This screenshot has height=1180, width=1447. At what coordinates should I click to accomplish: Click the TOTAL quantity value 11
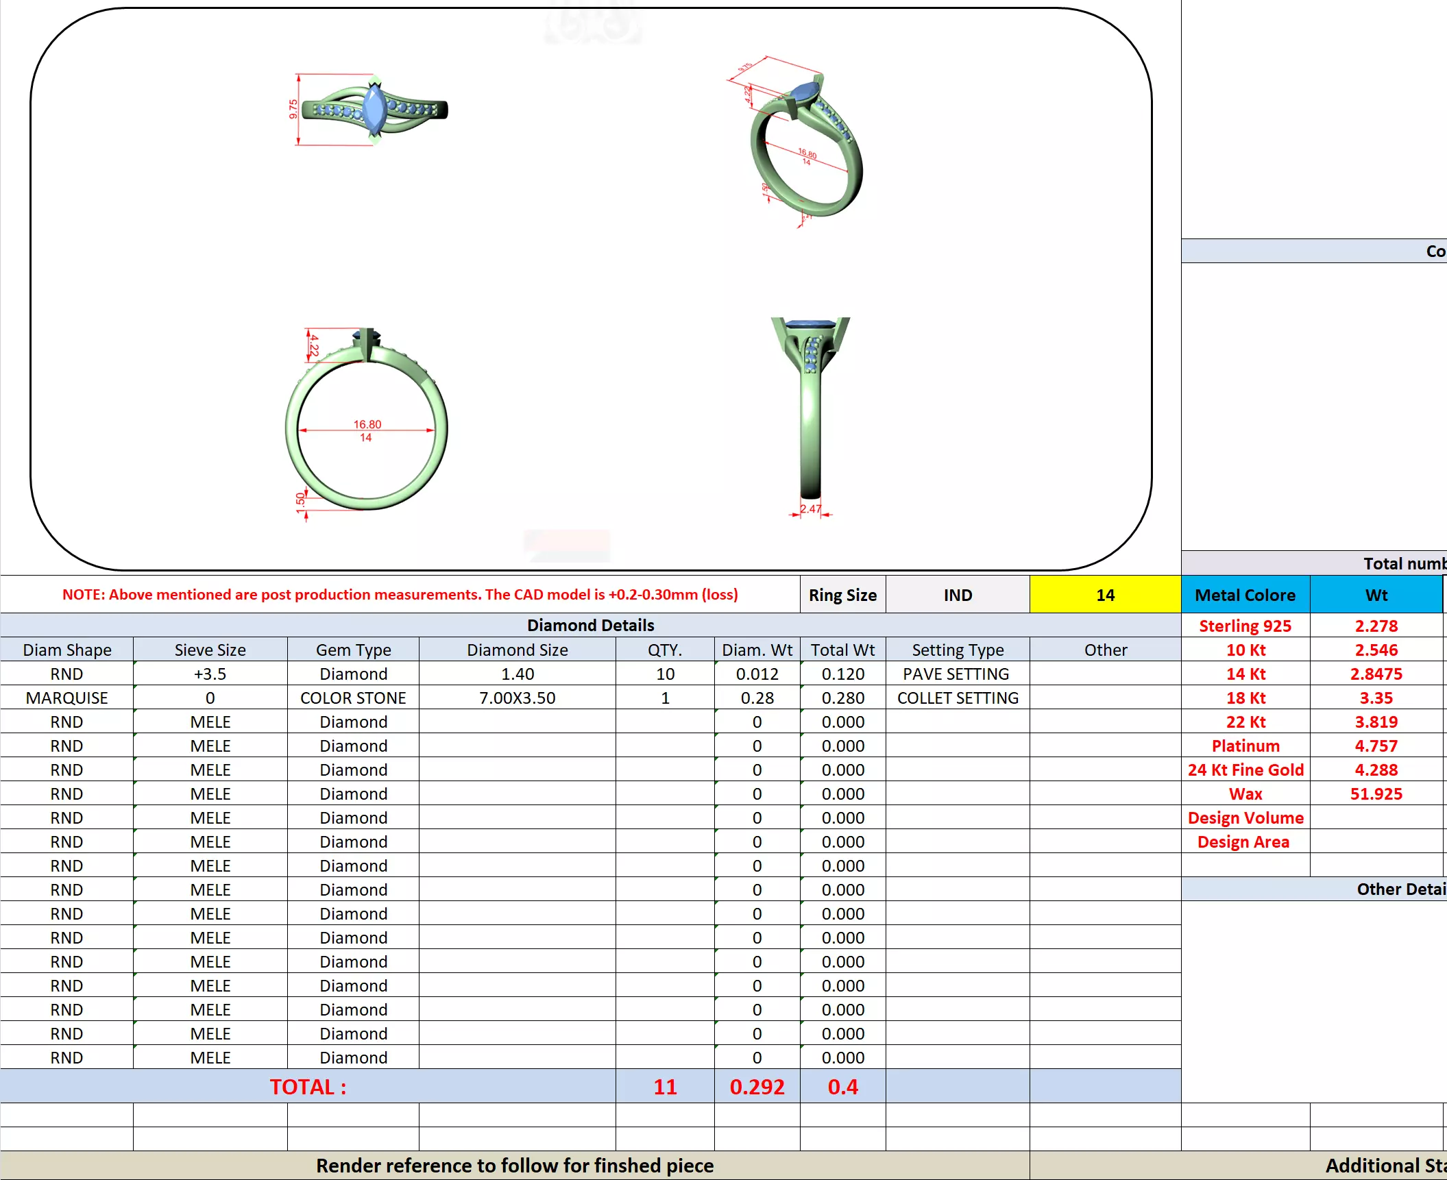[664, 1087]
